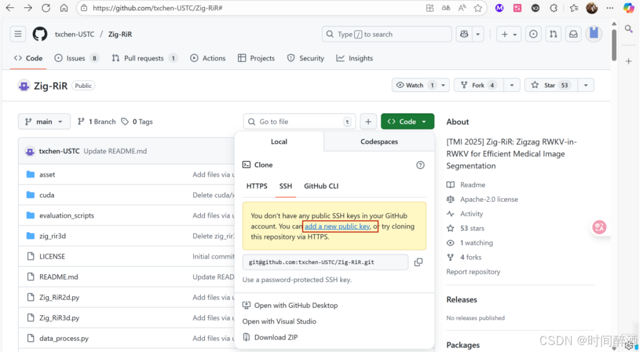Expand the create new plus dropdown

coord(509,34)
